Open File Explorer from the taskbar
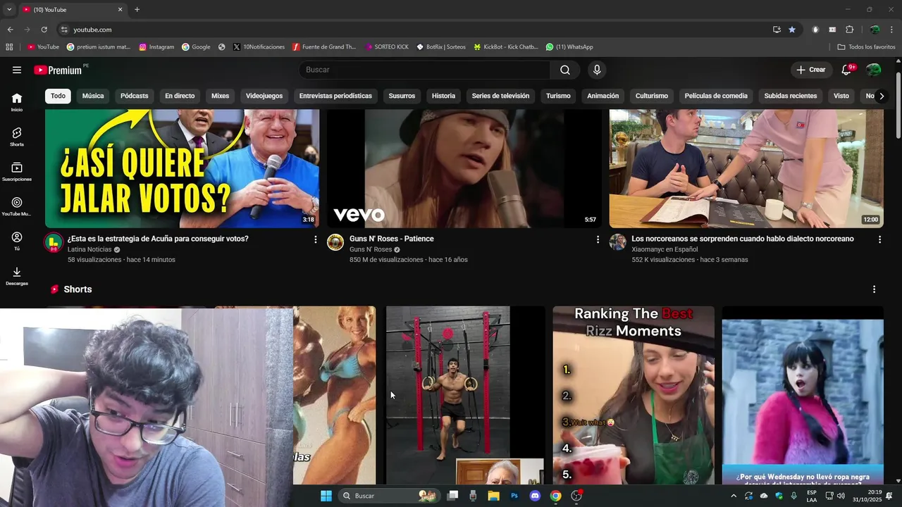902x507 pixels. click(494, 496)
